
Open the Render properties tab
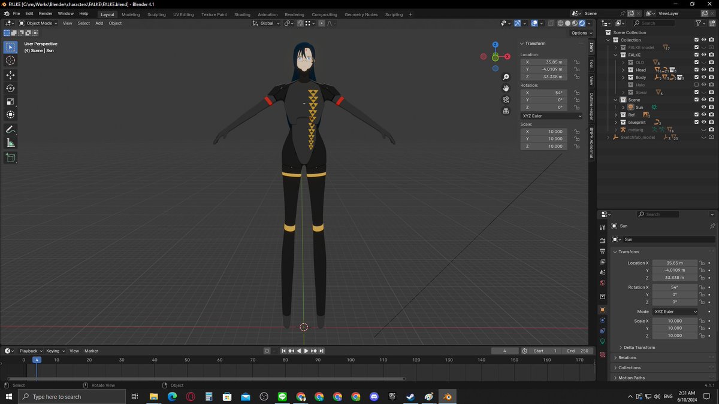click(602, 240)
